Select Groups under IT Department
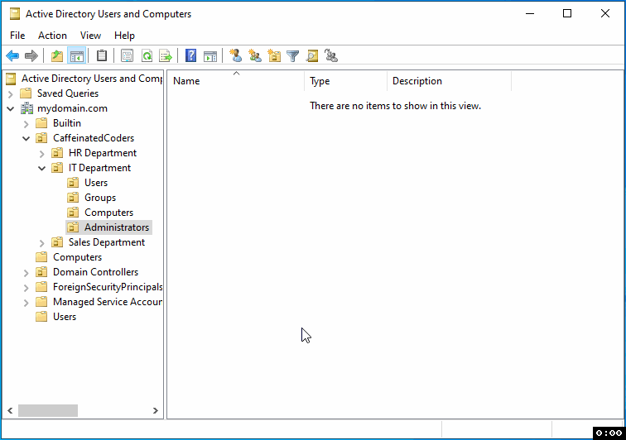The width and height of the screenshot is (626, 440). click(100, 198)
